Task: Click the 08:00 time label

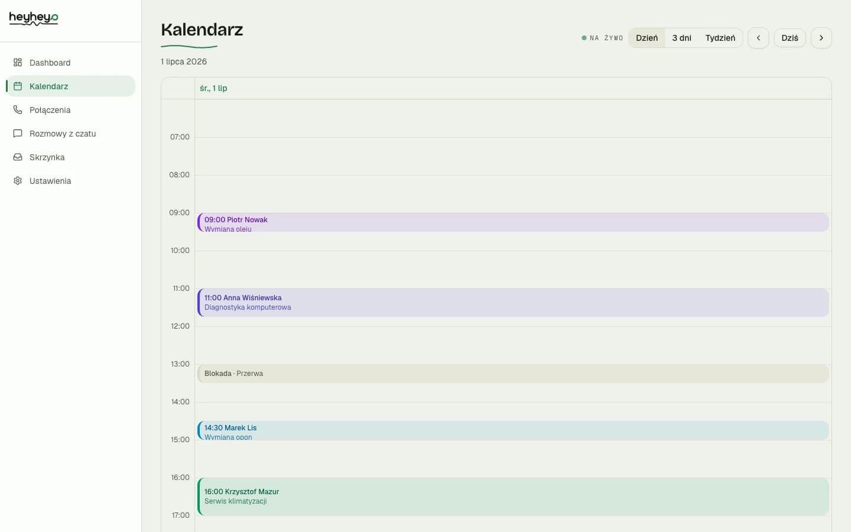Action: (x=179, y=175)
